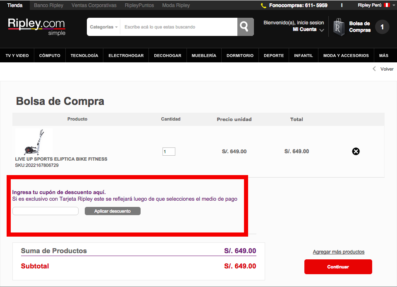Expand the Ripley Perú country selector arrow
Screen dimensions: 397x287
pyautogui.click(x=393, y=5)
